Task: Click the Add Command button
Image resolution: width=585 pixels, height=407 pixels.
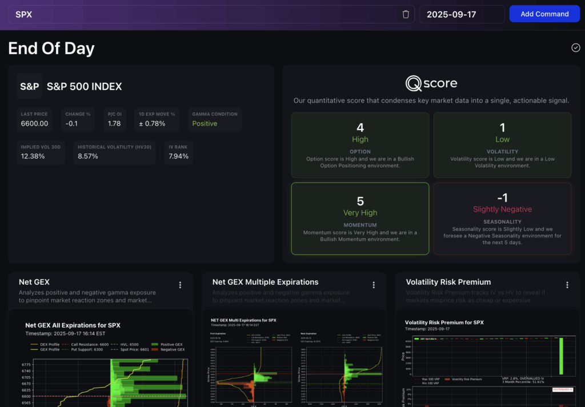Action: 544,14
